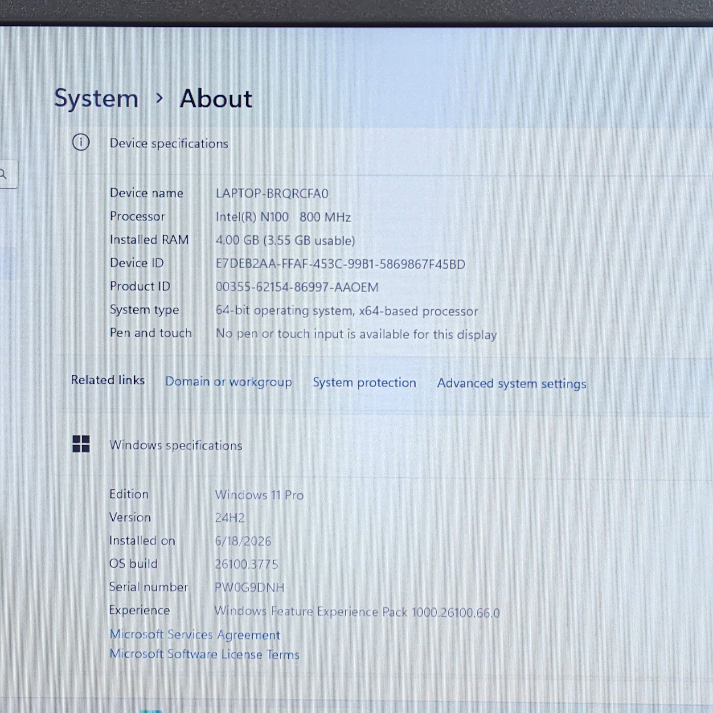
Task: Click the Processor label
Action: click(x=137, y=216)
